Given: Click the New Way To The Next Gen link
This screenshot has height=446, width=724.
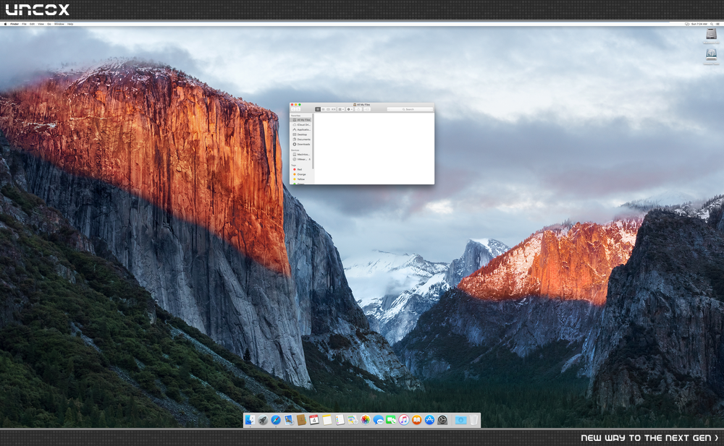Looking at the screenshot, I should (649, 438).
